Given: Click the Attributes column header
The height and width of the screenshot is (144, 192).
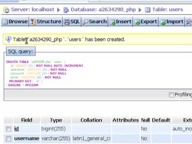Looking at the screenshot, I should 126,120.
